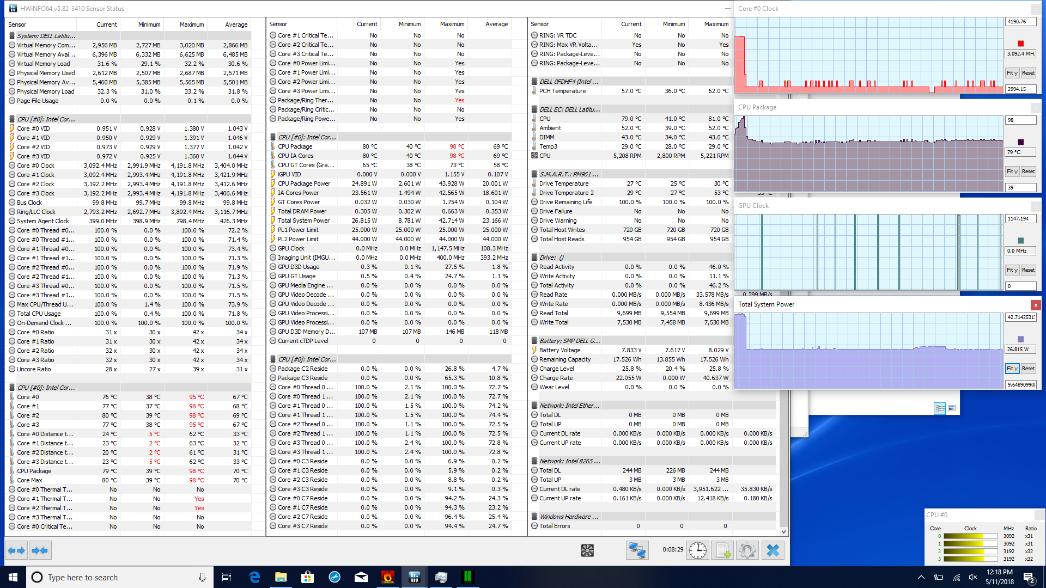Select Windows Hardware group header

(x=653, y=517)
